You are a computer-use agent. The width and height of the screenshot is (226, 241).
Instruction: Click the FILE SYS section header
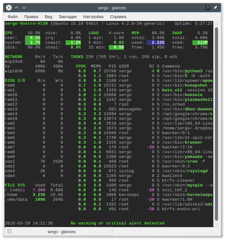coord(15,185)
